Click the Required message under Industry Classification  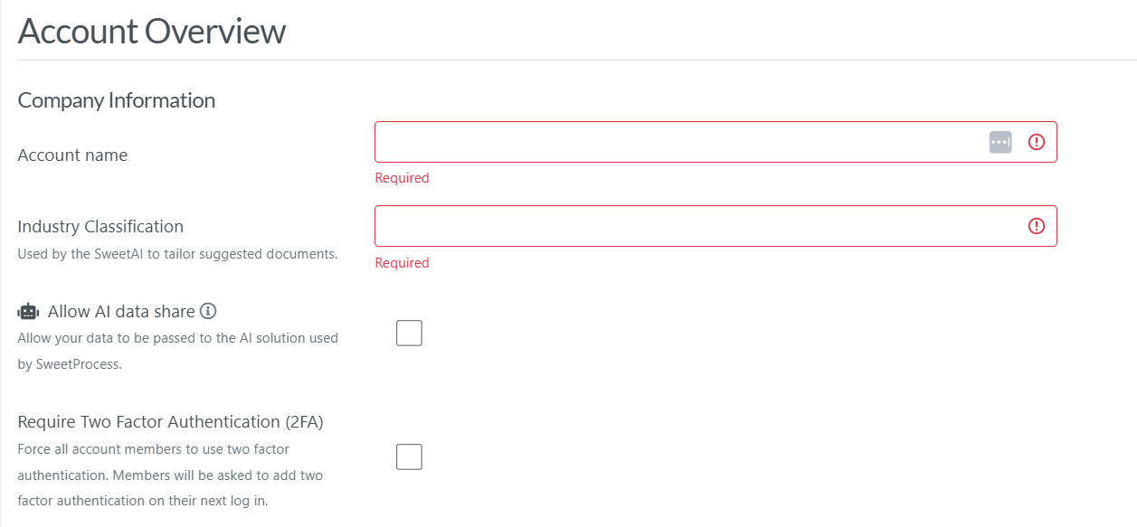point(402,263)
